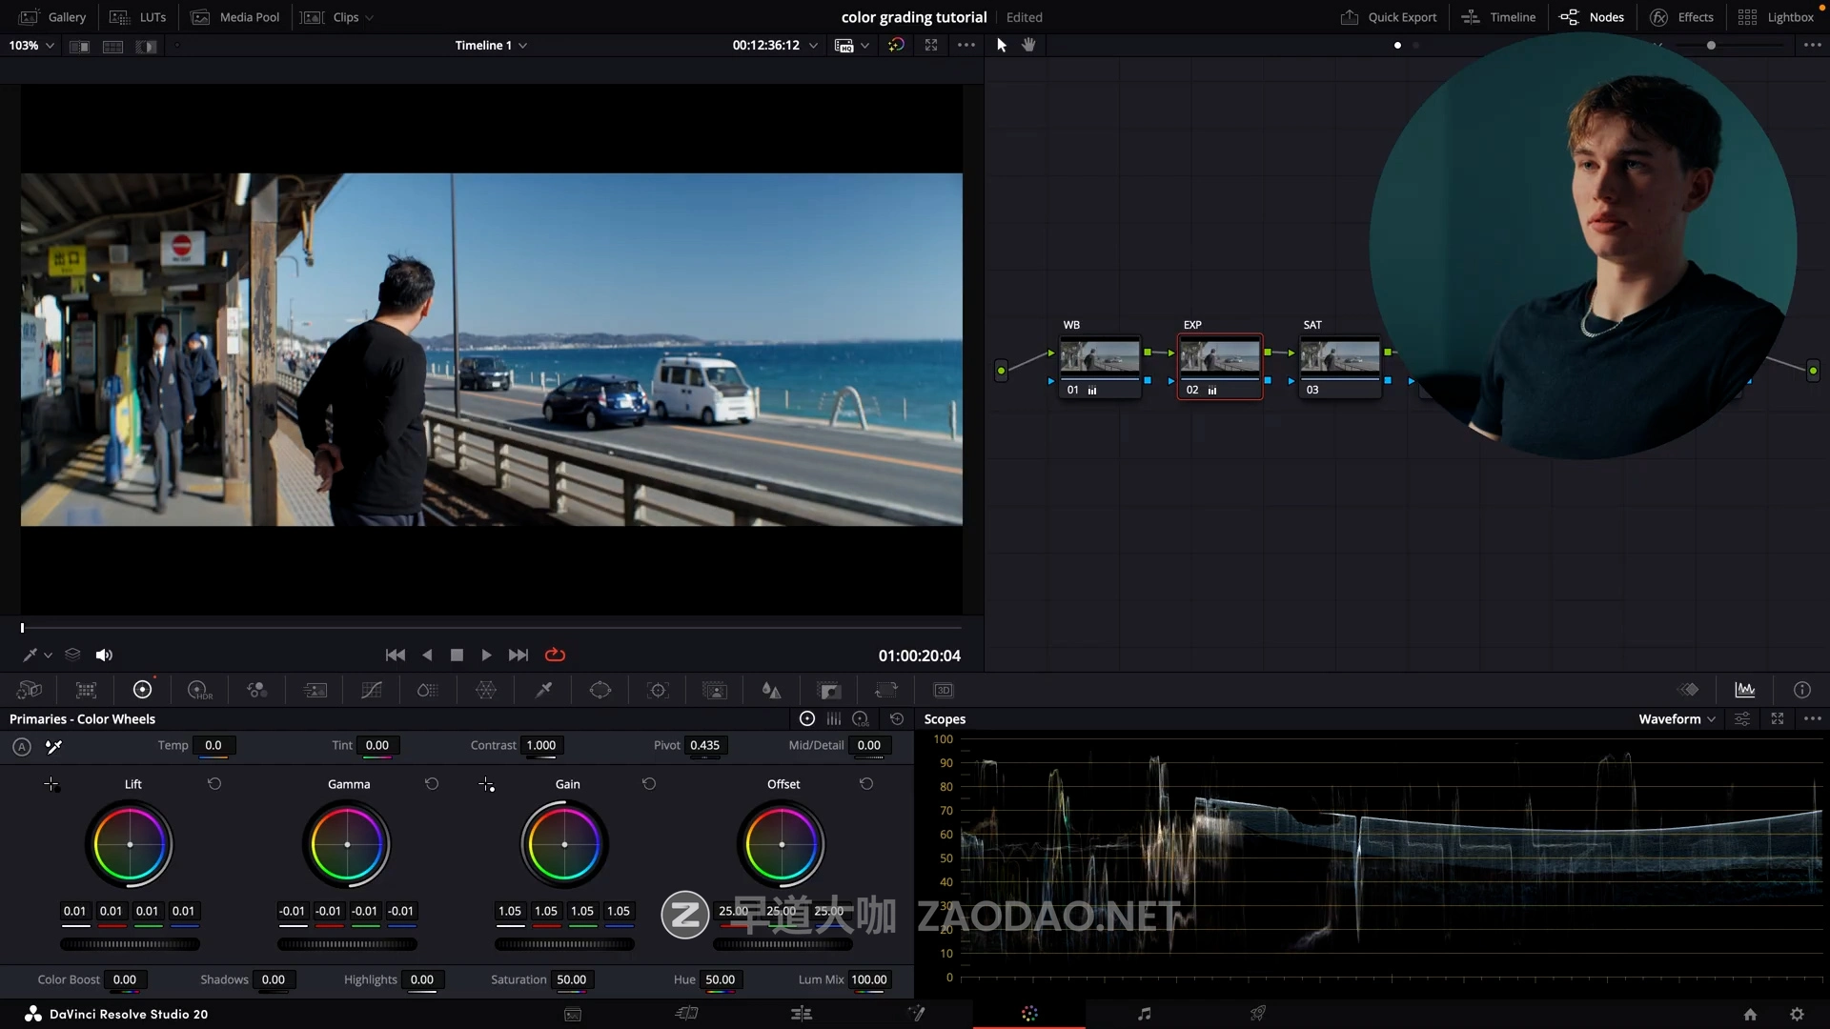Click the Gain color wheel
Screen dimensions: 1830x1029
coord(564,844)
